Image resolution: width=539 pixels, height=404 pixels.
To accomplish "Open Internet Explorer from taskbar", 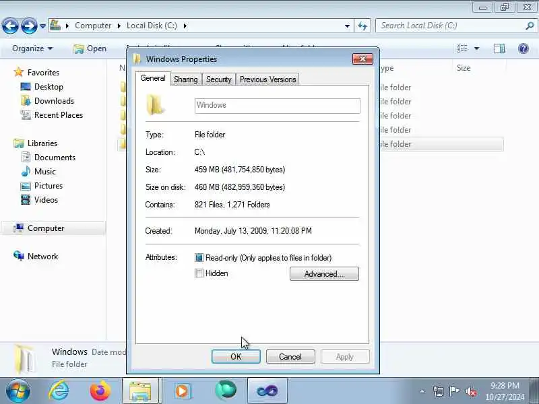I will pos(59,391).
